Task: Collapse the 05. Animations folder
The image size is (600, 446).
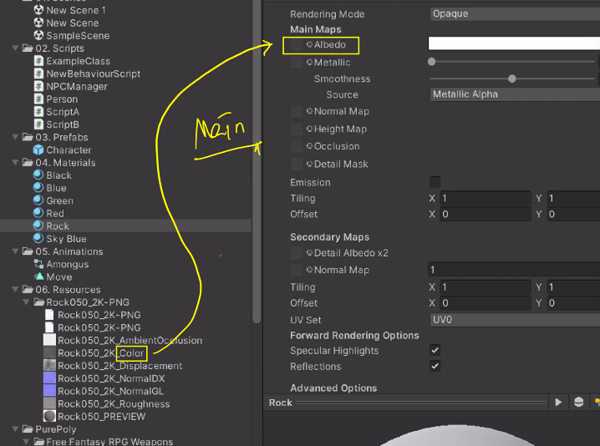Action: point(16,251)
